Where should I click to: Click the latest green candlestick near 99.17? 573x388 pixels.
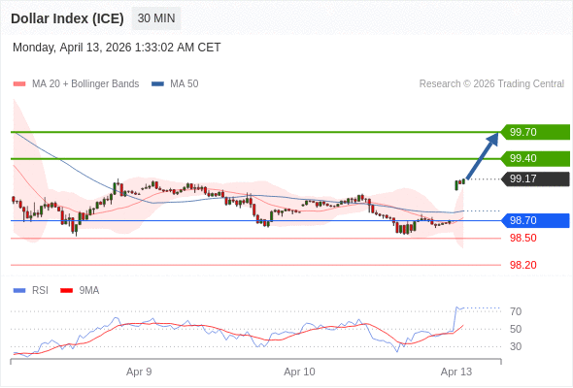point(463,181)
